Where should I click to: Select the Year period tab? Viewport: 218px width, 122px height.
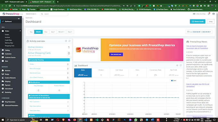(x=46, y=32)
